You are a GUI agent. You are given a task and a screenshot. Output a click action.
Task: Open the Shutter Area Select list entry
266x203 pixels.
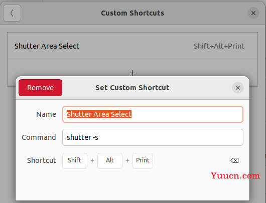tap(132, 46)
